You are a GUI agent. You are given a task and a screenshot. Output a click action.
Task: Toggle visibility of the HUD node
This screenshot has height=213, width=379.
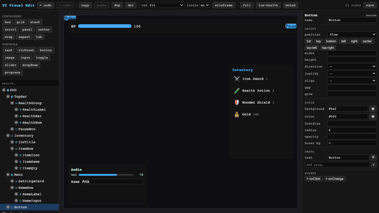[4, 90]
